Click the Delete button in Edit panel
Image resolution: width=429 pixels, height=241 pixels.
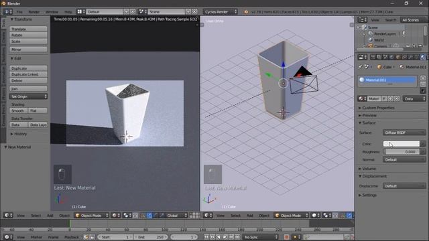pyautogui.click(x=28, y=80)
